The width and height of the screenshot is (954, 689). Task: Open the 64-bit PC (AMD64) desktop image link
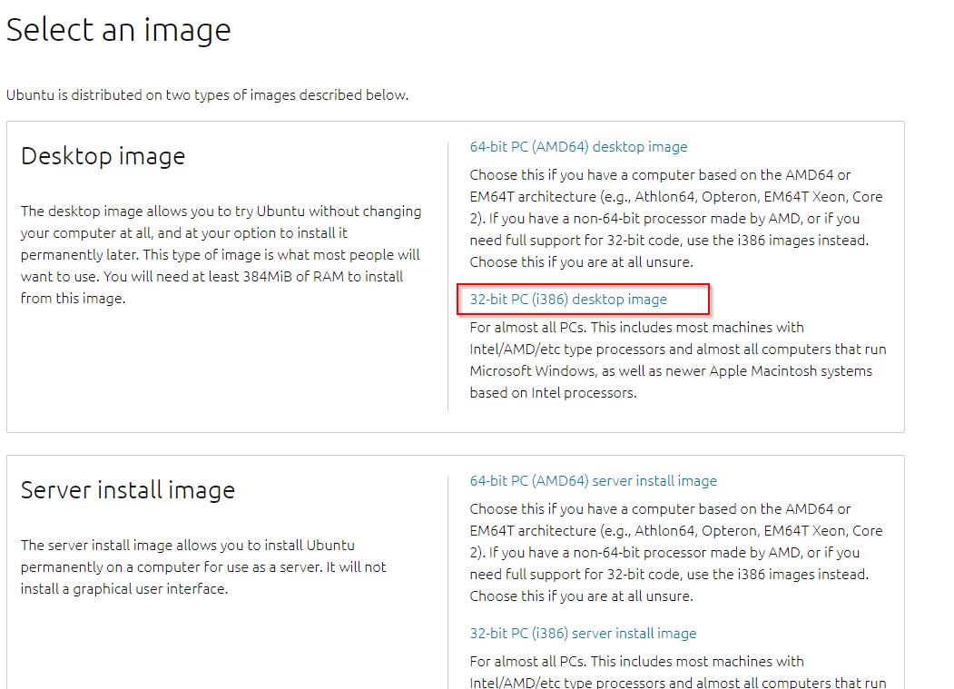pyautogui.click(x=578, y=147)
